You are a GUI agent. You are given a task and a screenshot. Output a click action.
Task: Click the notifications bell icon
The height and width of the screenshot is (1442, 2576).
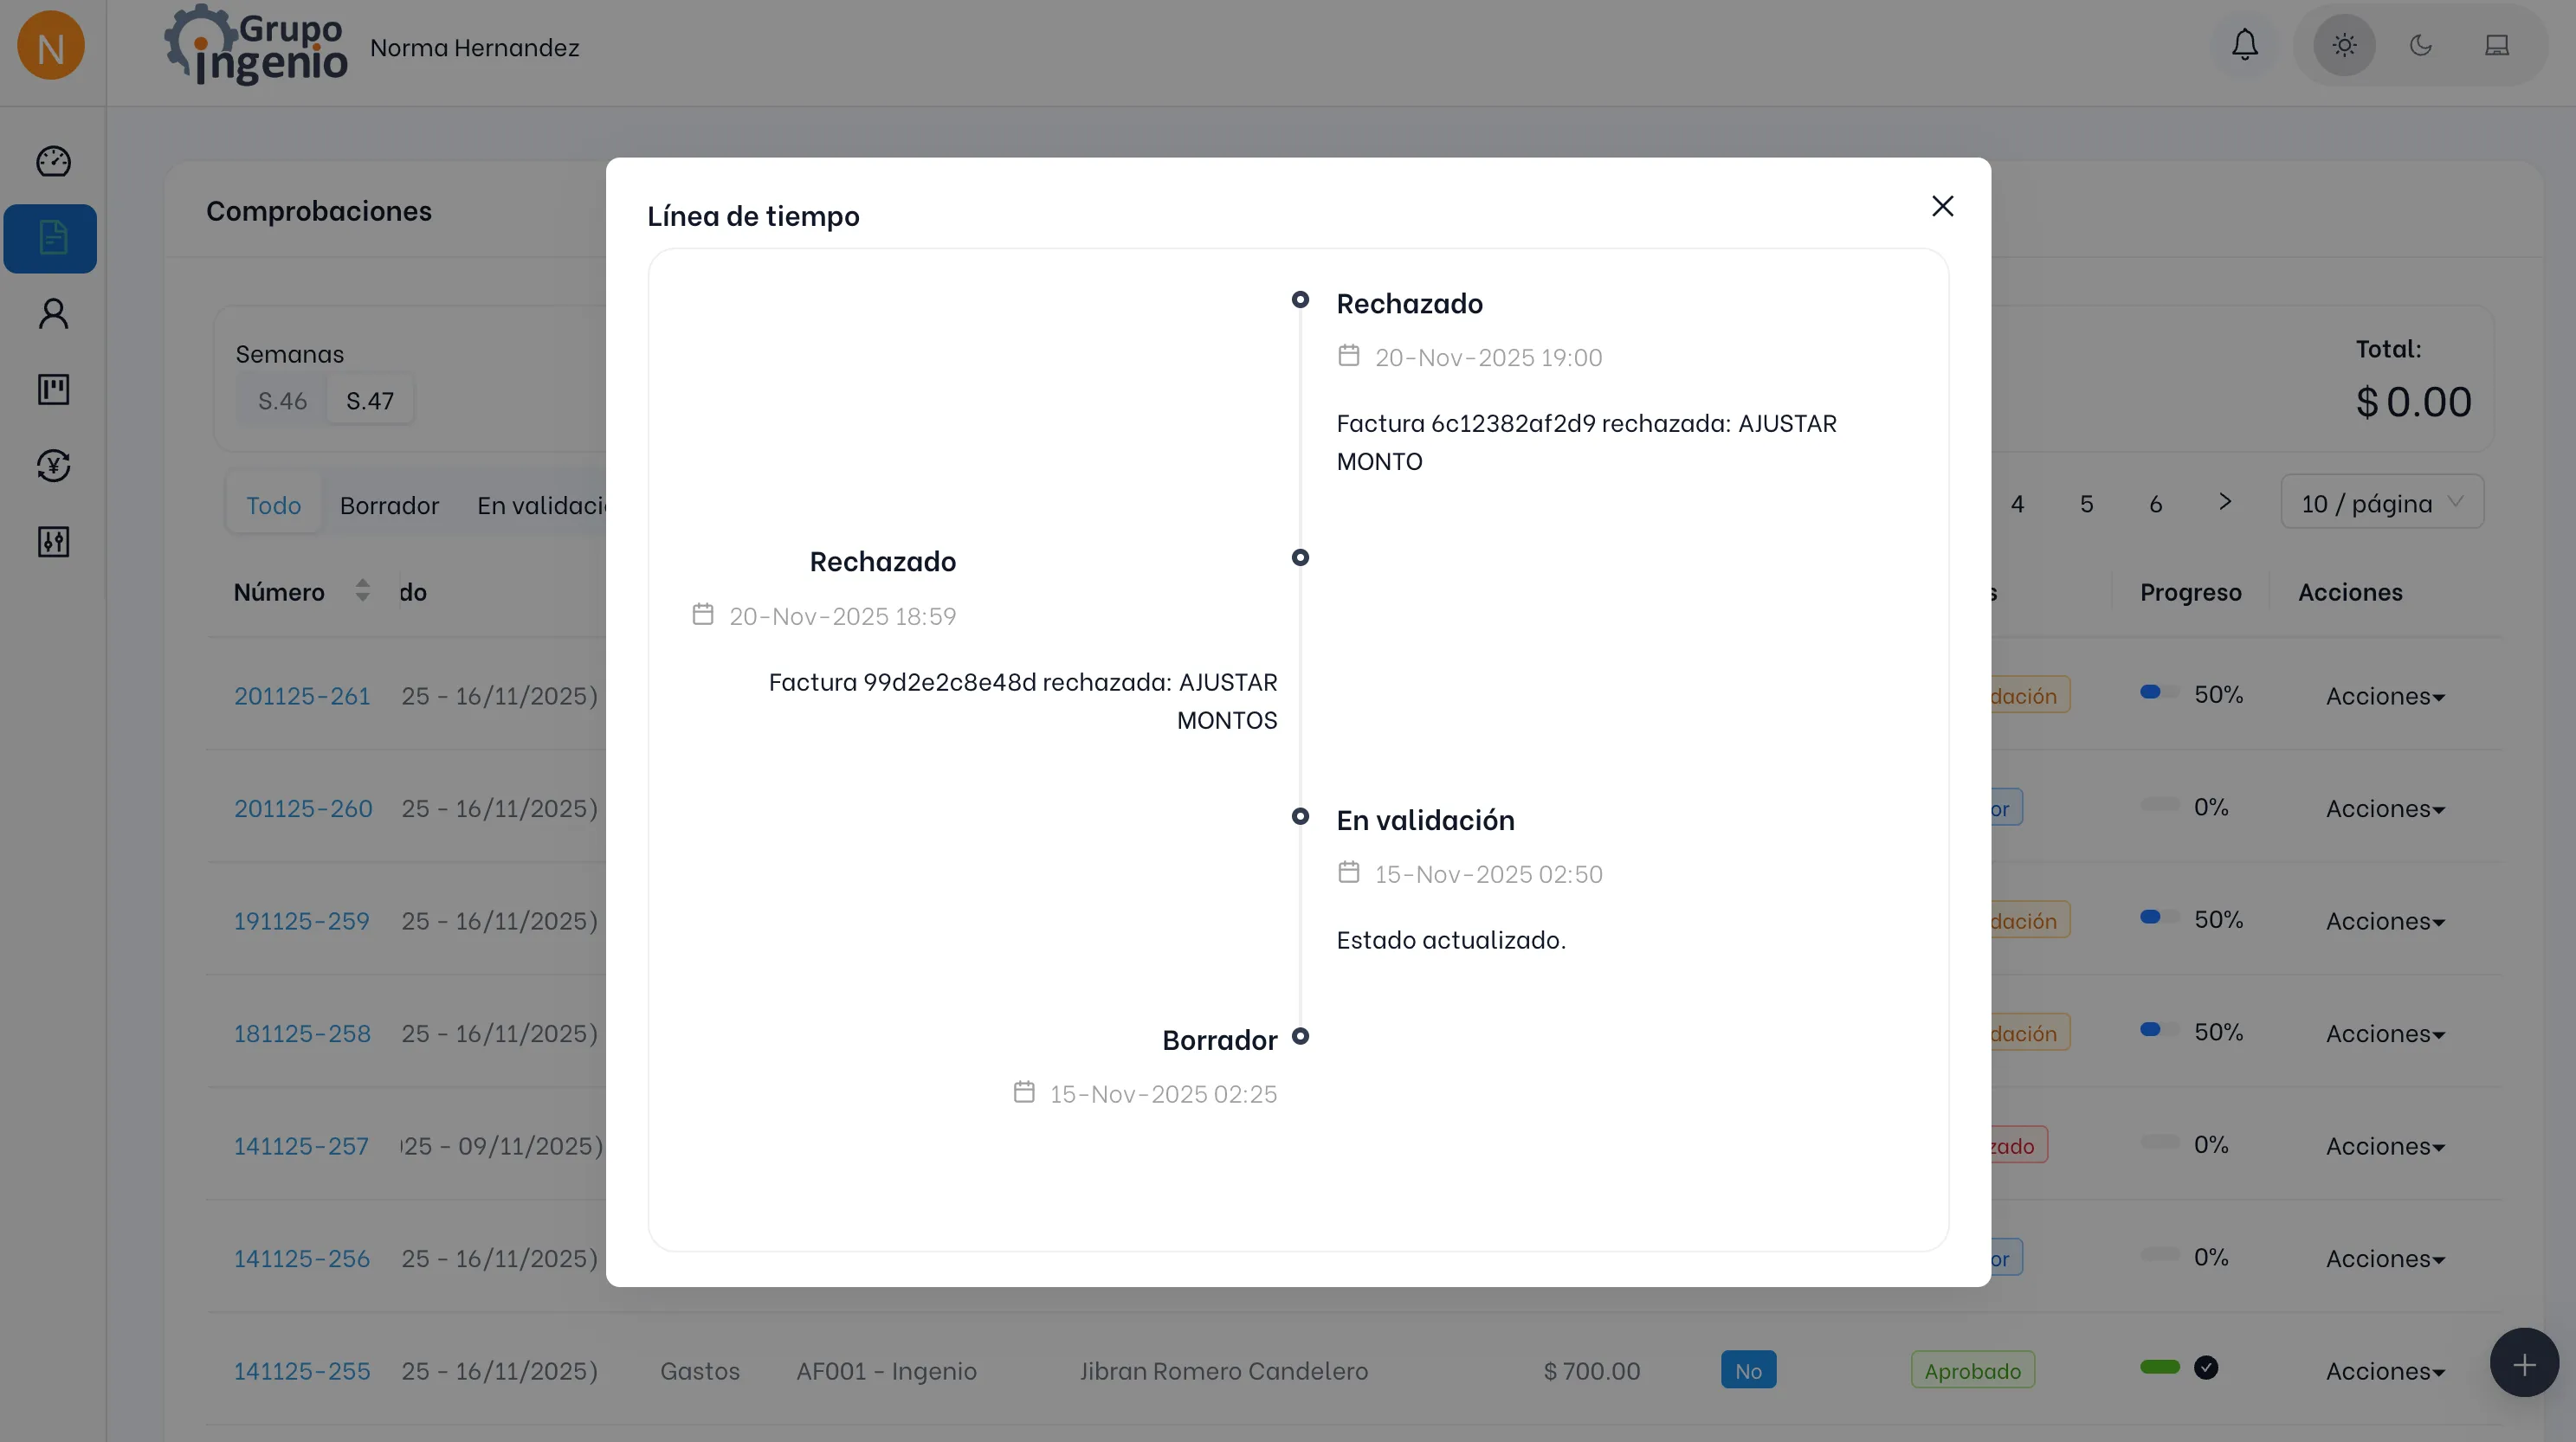(2244, 45)
